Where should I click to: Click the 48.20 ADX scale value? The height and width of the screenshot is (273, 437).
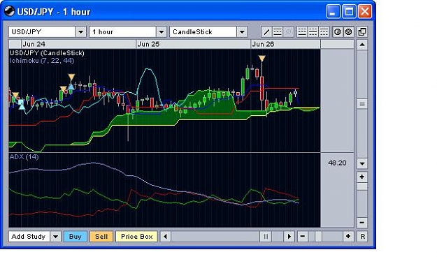pos(337,163)
